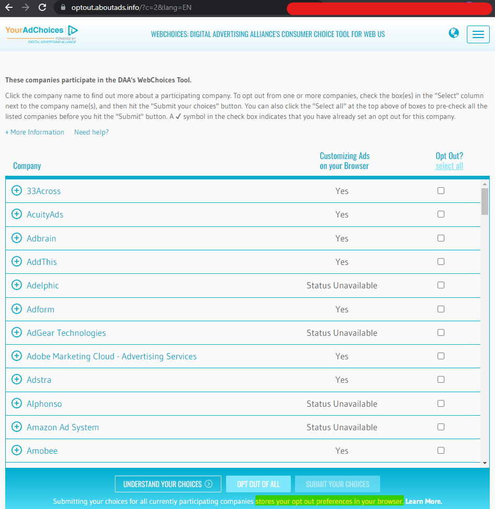The height and width of the screenshot is (509, 495).
Task: Open the Adform company name link
Action: pos(40,309)
